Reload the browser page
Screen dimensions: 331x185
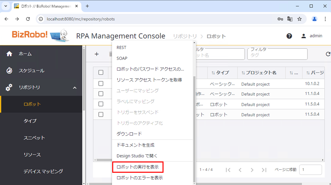(x=28, y=19)
